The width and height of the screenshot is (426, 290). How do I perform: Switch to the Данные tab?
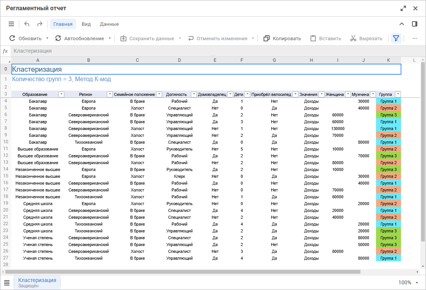click(x=109, y=24)
